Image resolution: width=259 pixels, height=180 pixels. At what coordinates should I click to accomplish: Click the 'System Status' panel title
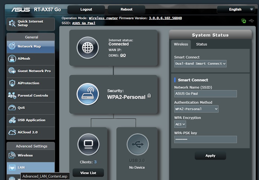[210, 35]
